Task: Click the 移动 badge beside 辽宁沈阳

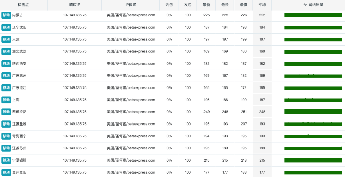Action: click(6, 27)
